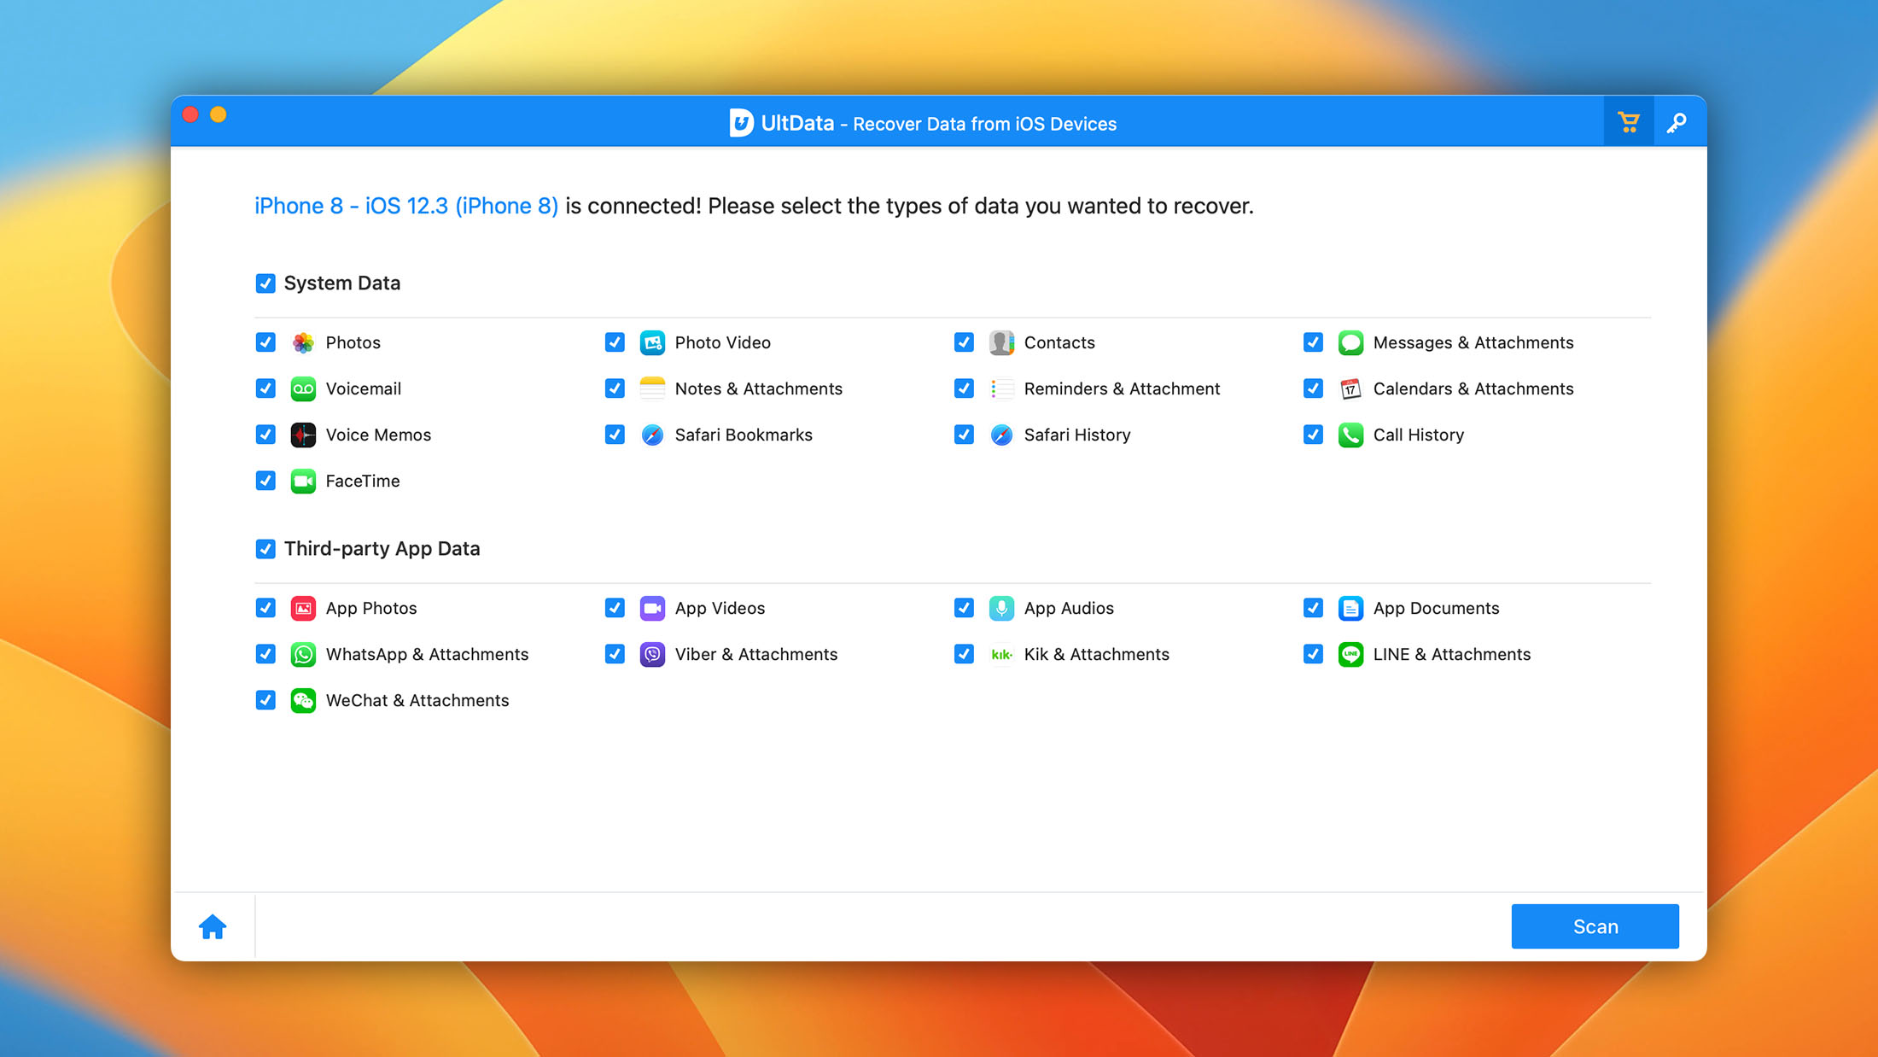Image resolution: width=1878 pixels, height=1057 pixels.
Task: Deselect the App Photos checkbox
Action: (x=265, y=608)
